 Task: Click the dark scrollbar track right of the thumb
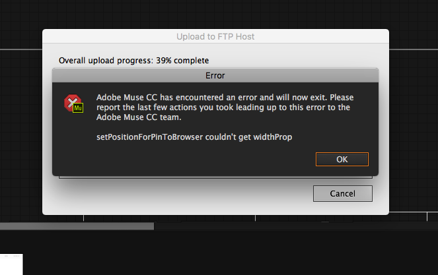(x=296, y=226)
